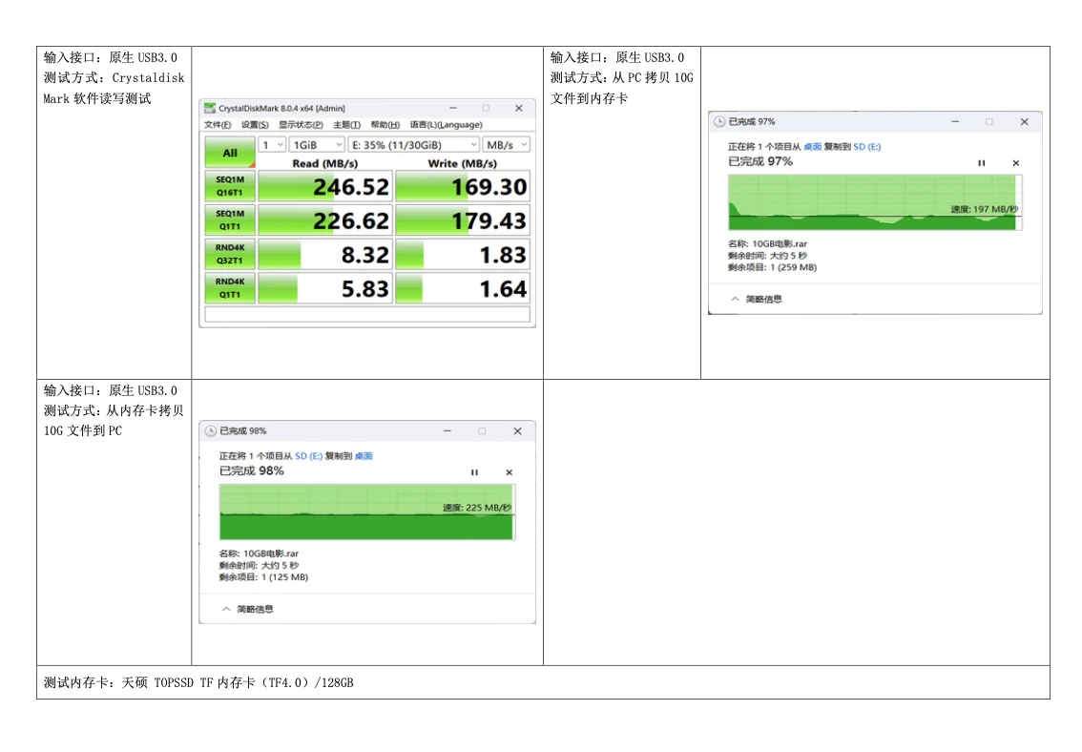Click the 225 MB/秒 speed graph
The height and width of the screenshot is (752, 1082).
coord(367,512)
